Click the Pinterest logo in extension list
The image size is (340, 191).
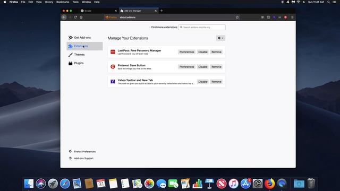113,67
